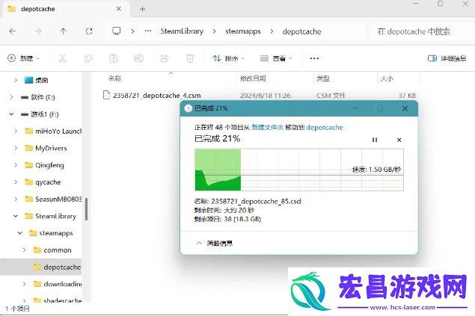This screenshot has width=475, height=316.
Task: Sort by the 名称 column header
Action: [114, 78]
